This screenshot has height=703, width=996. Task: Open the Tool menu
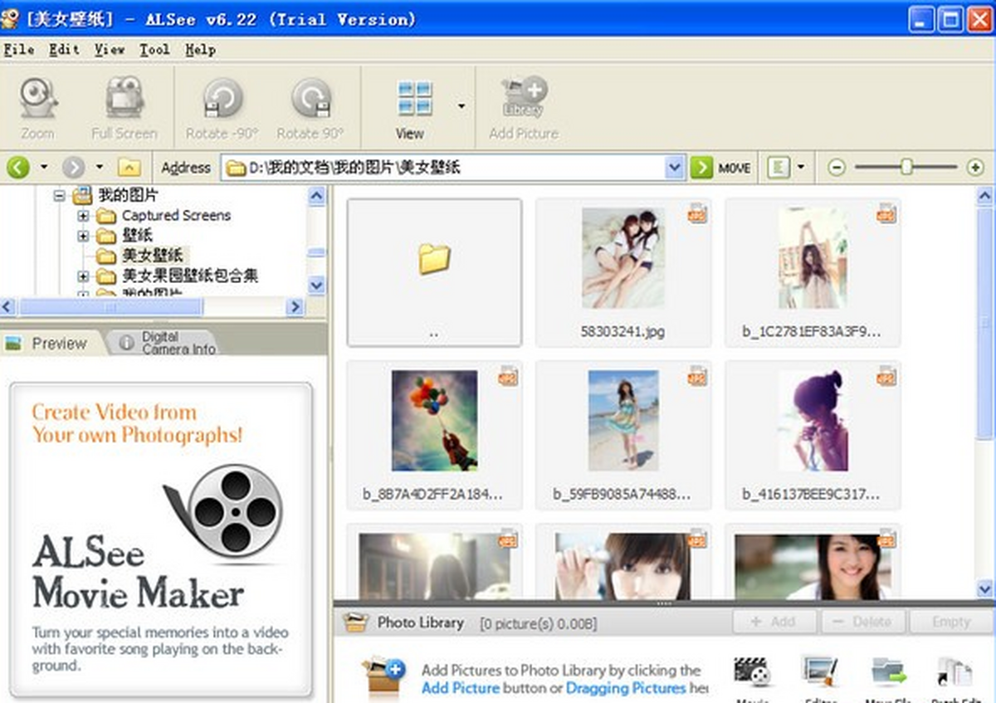coord(154,50)
